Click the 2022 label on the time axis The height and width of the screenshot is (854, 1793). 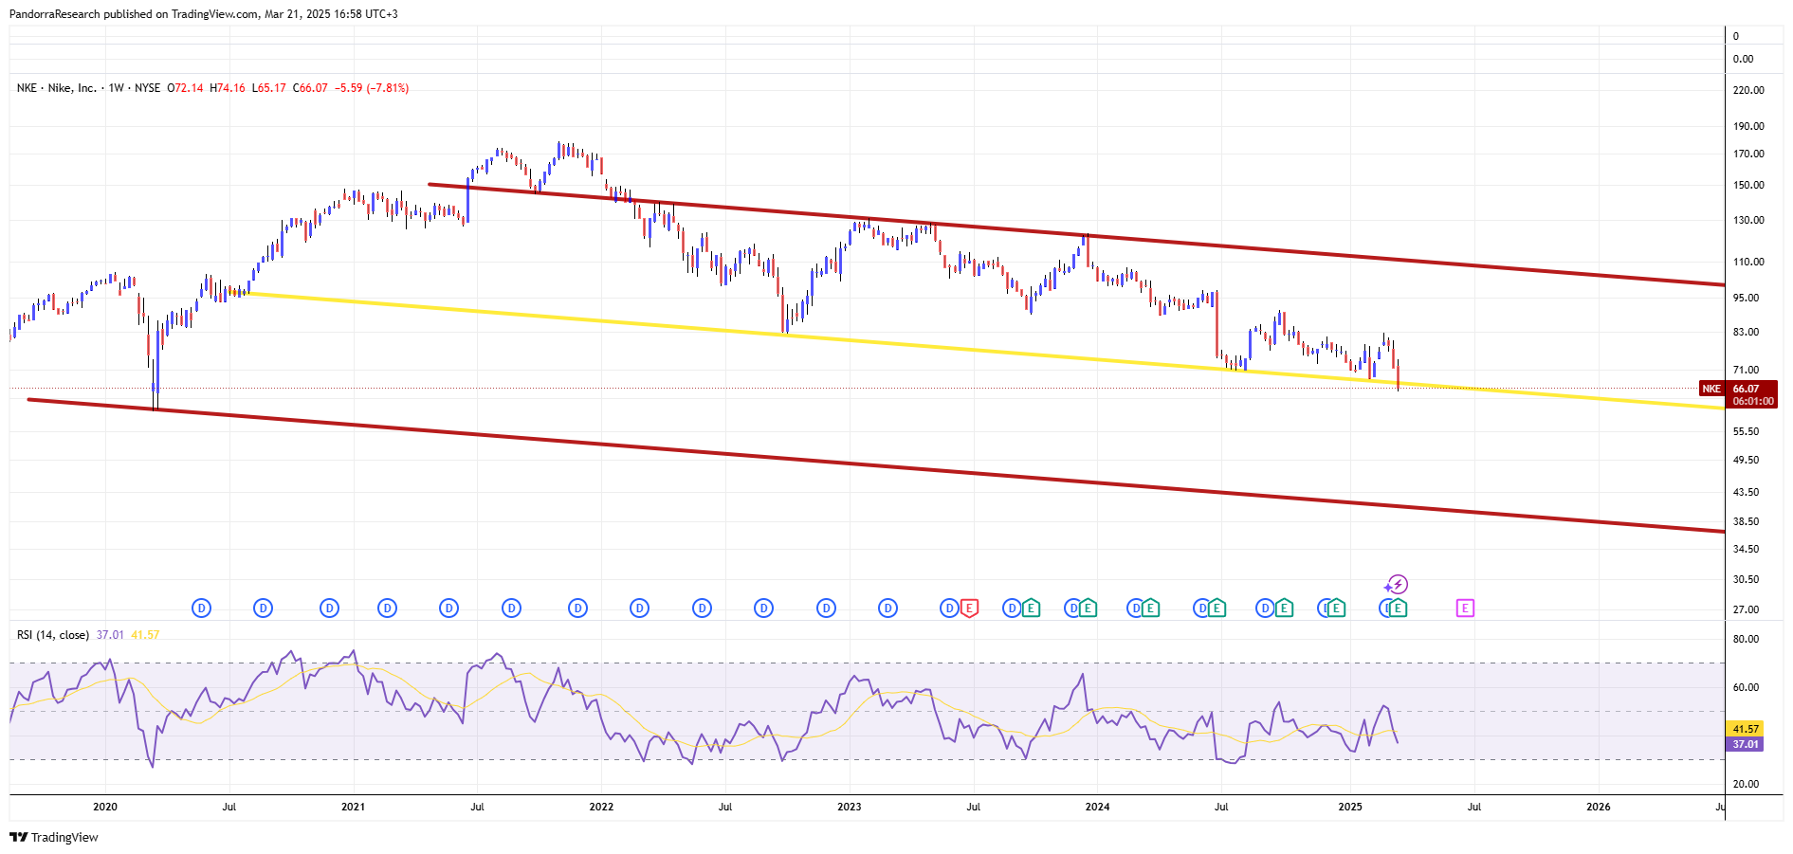pos(601,807)
